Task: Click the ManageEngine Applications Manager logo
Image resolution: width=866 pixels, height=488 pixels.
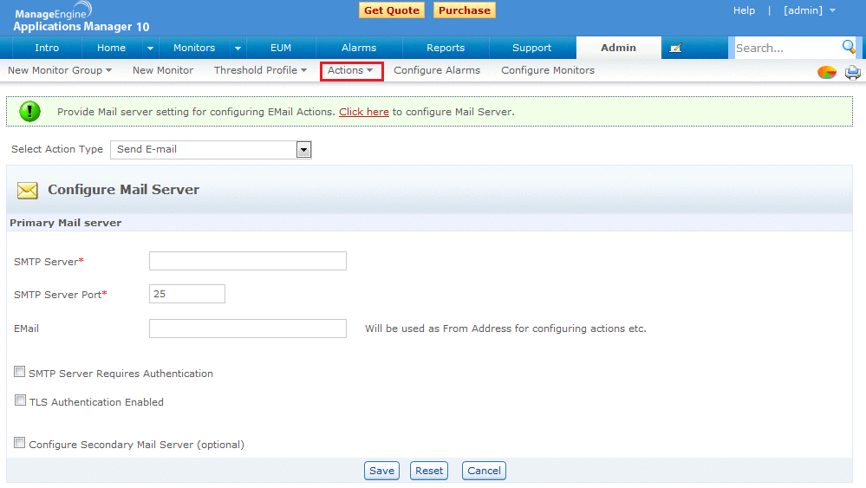Action: click(81, 17)
